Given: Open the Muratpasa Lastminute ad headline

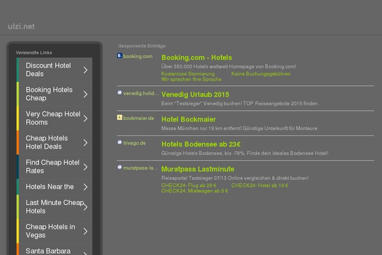Looking at the screenshot, I should tap(197, 169).
